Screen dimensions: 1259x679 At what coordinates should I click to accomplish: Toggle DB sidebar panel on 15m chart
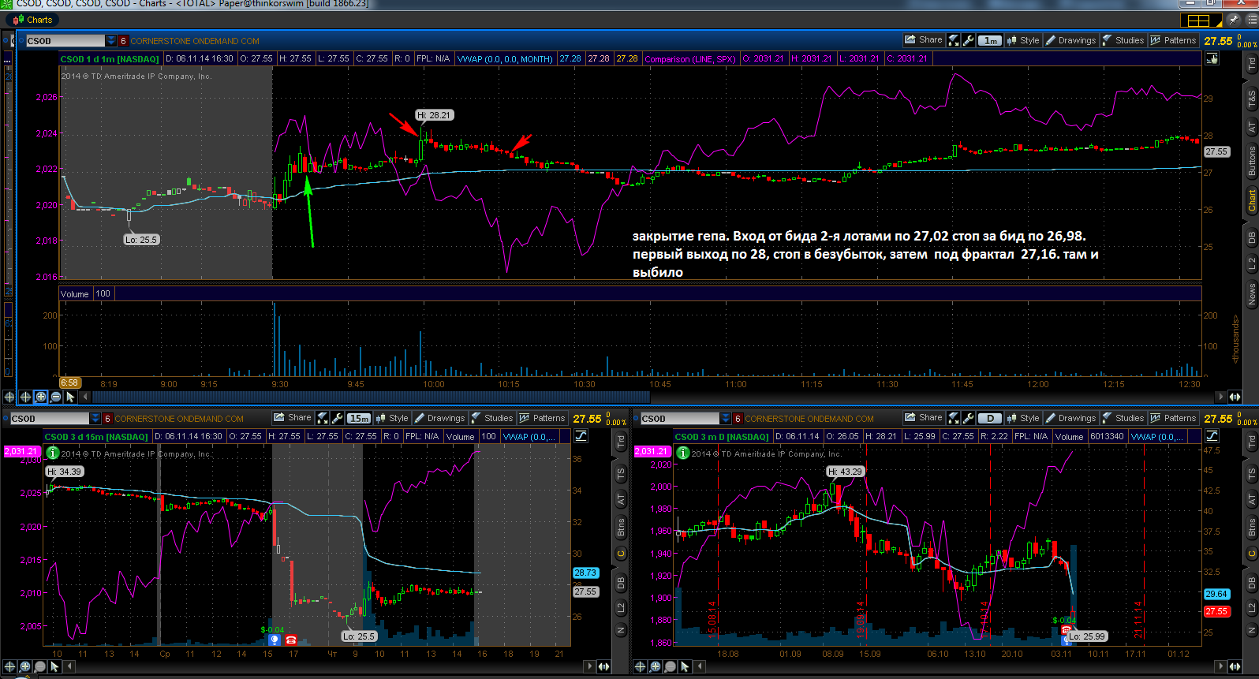point(621,584)
